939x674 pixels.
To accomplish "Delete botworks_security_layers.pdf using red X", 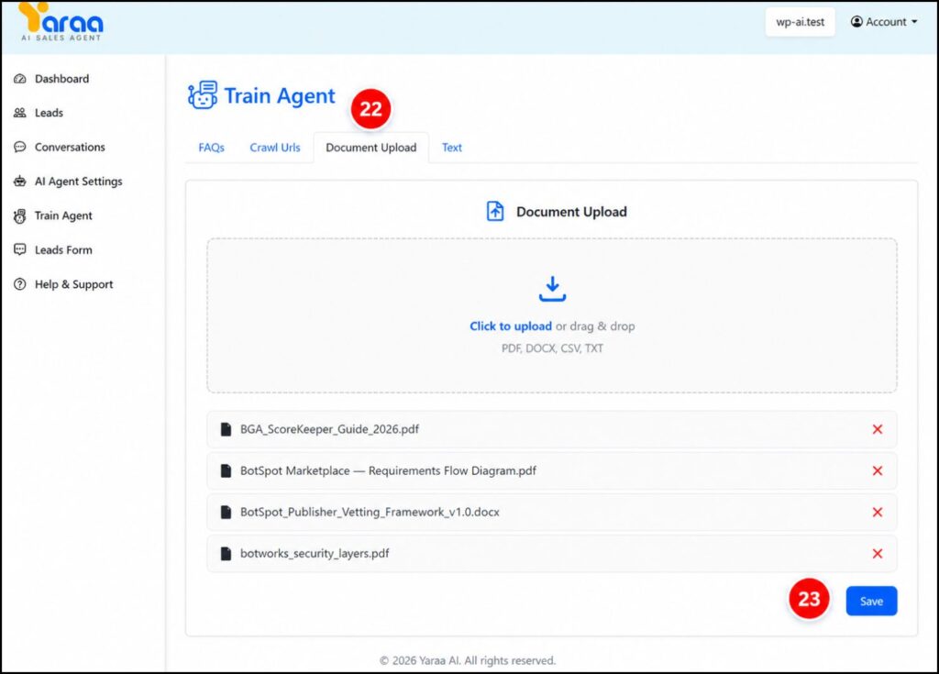I will pos(878,554).
